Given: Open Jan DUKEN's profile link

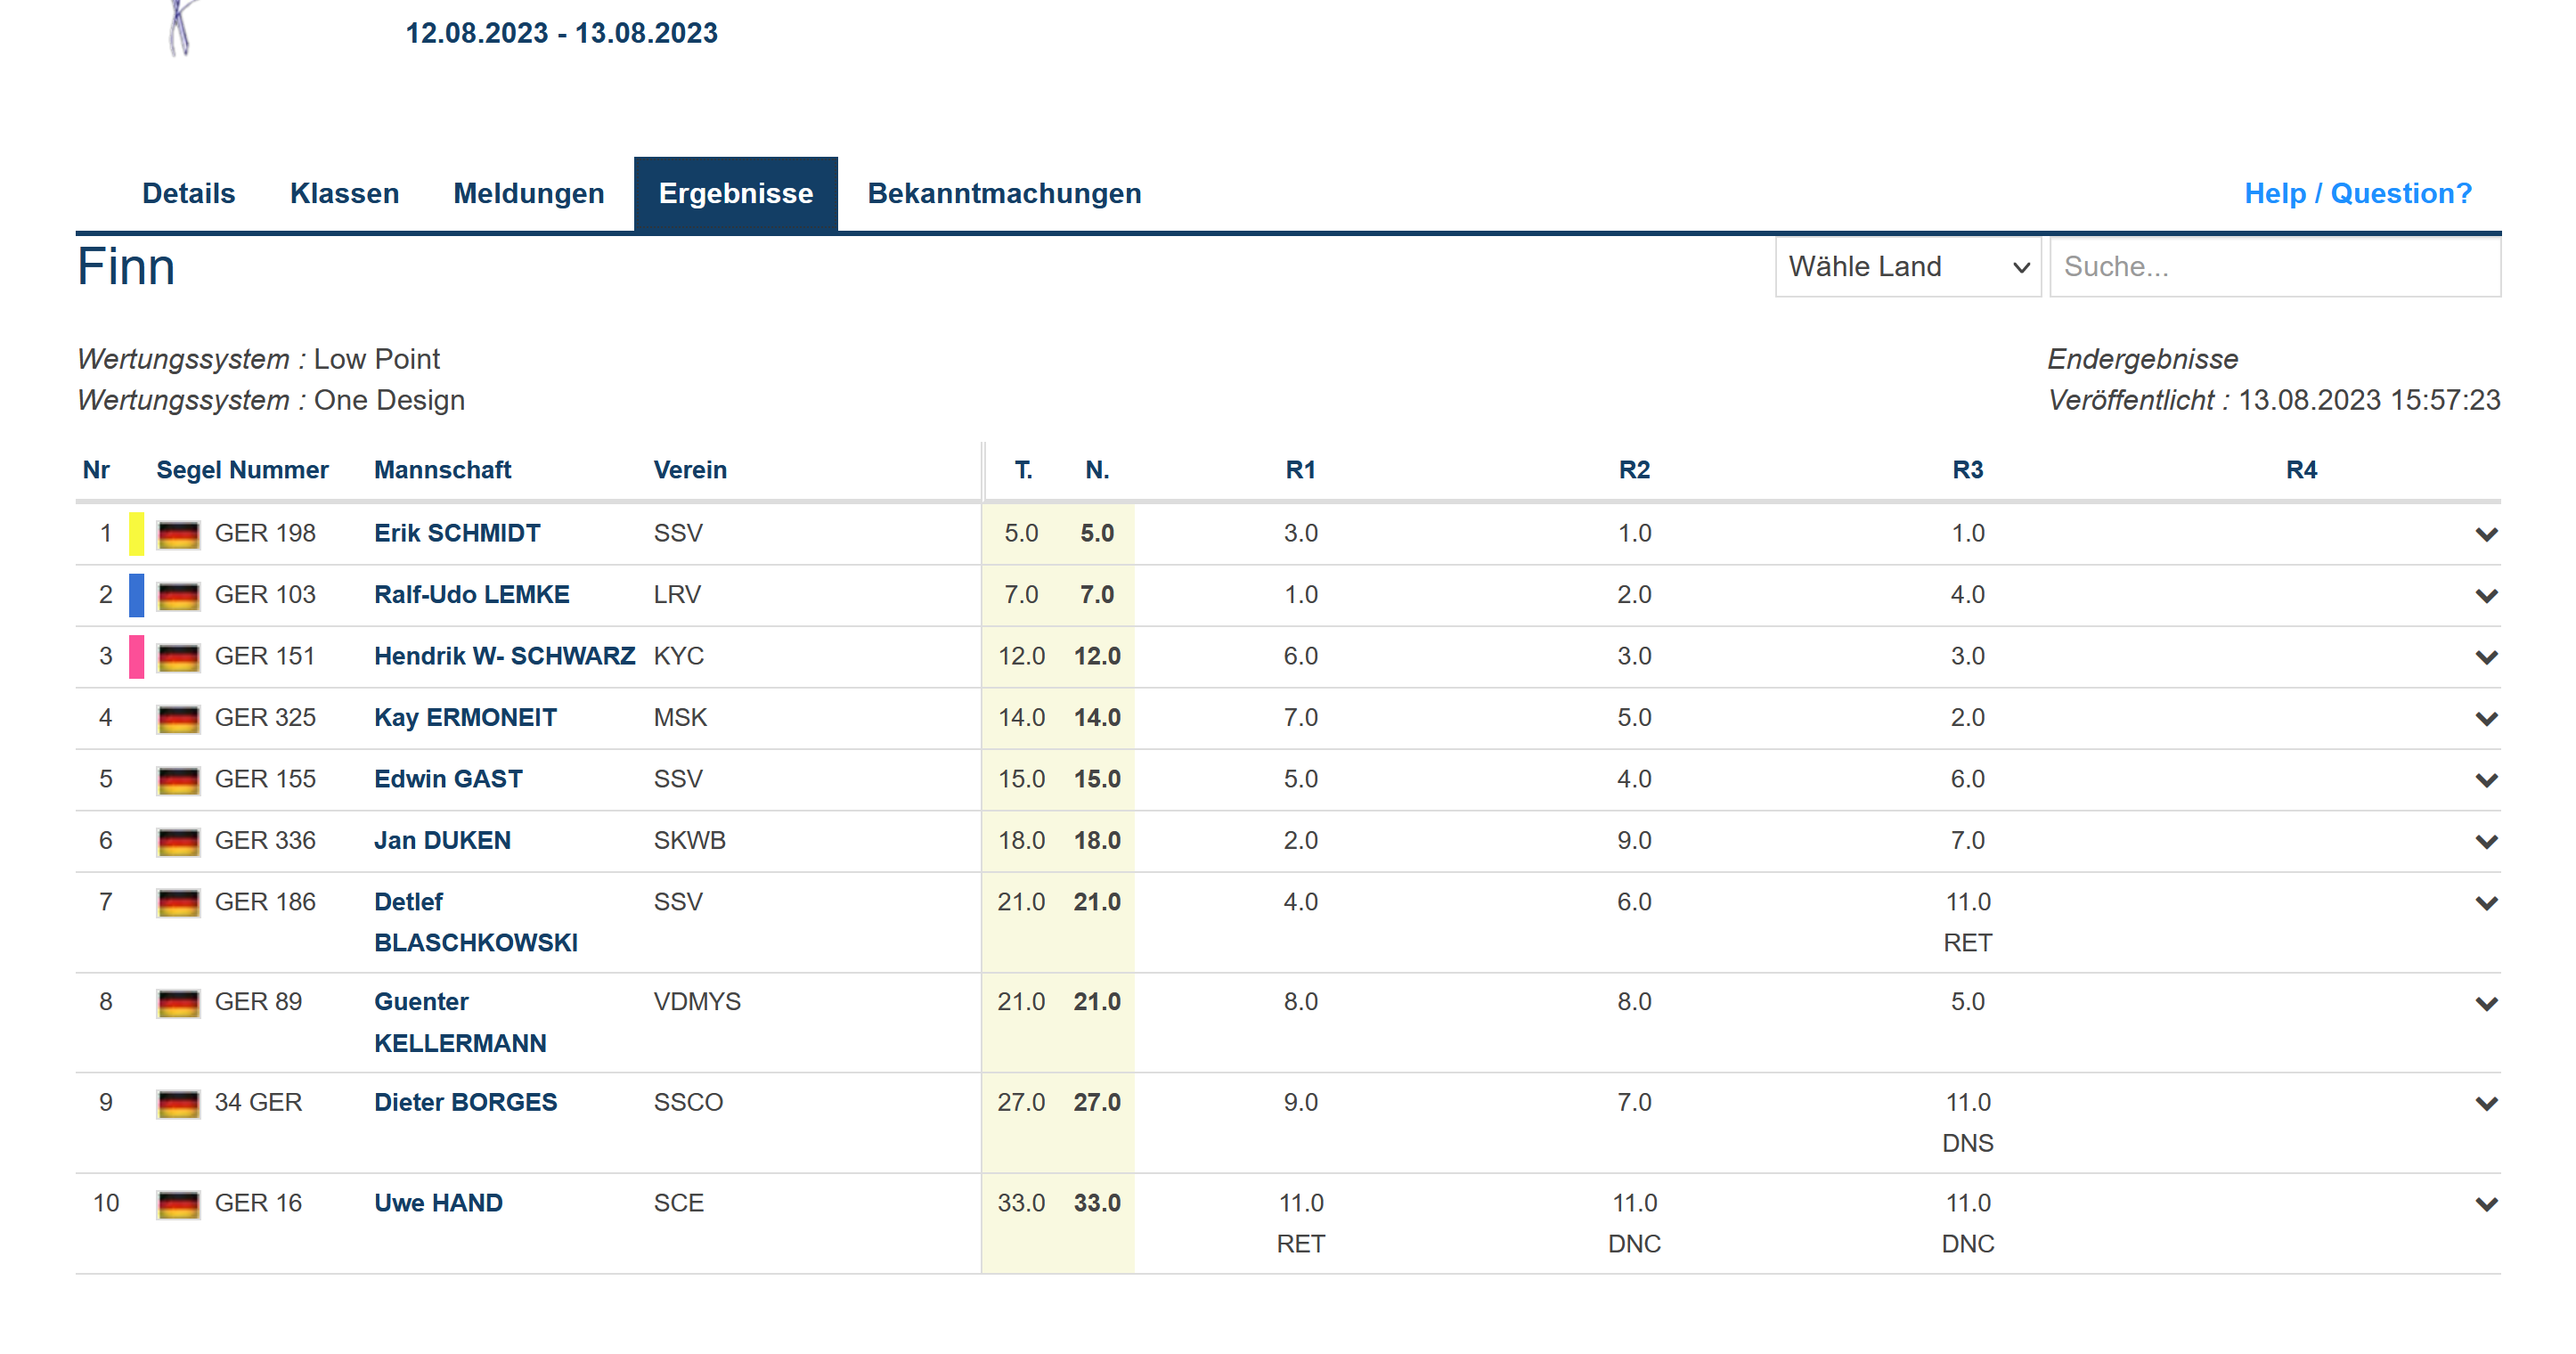Looking at the screenshot, I should click(442, 840).
